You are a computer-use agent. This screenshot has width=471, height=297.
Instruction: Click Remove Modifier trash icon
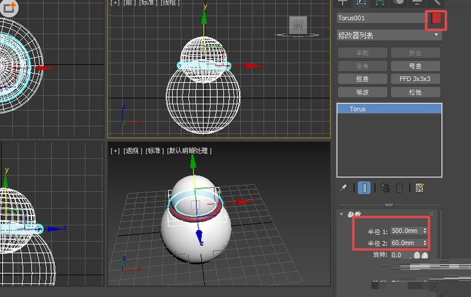coord(399,188)
